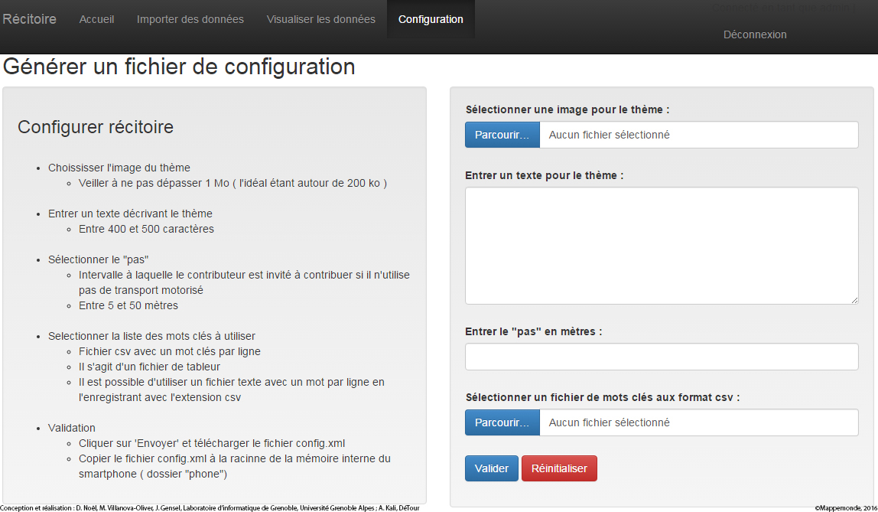Click Parcourir button for csv keywords file
The image size is (878, 512).
[x=502, y=422]
